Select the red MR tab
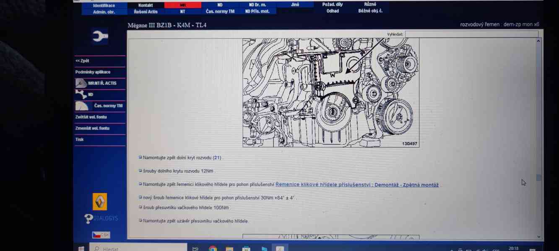Viewport: 559px width, 251px height. coord(183,5)
